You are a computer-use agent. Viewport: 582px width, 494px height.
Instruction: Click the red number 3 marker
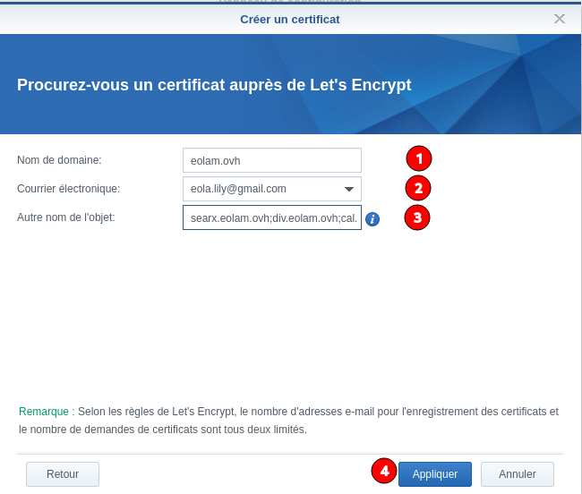coord(417,217)
